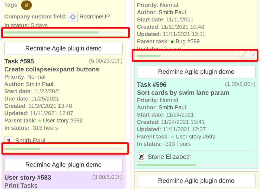The width and height of the screenshot is (260, 189).
Task: Click the Smith Paul assignee name
Action: (x=30, y=140)
